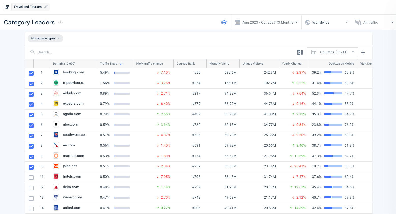Open agoda.com domain link
Viewport: 396px width, 214px height.
click(72, 114)
